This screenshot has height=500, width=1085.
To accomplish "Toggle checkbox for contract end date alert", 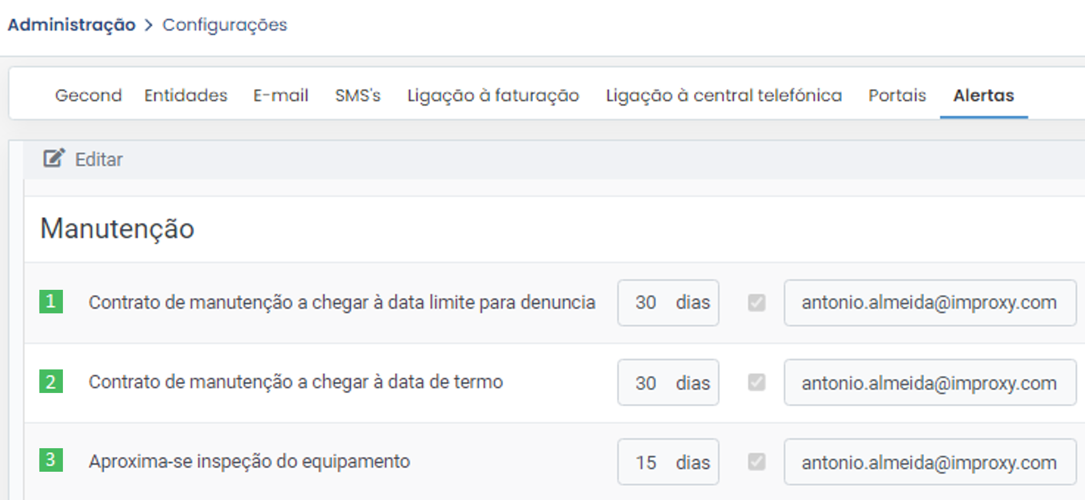I will pyautogui.click(x=756, y=382).
